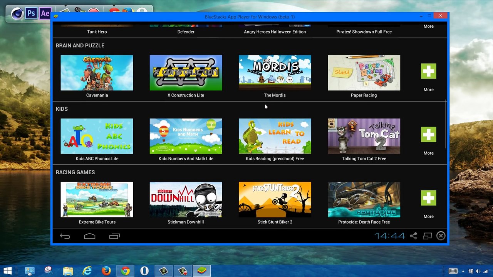Go to Android Home screen
This screenshot has height=277, width=493.
(90, 236)
